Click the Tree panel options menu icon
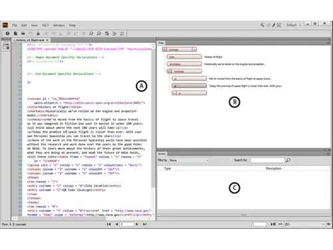Screen dimensions: 333x250 [x=328, y=43]
